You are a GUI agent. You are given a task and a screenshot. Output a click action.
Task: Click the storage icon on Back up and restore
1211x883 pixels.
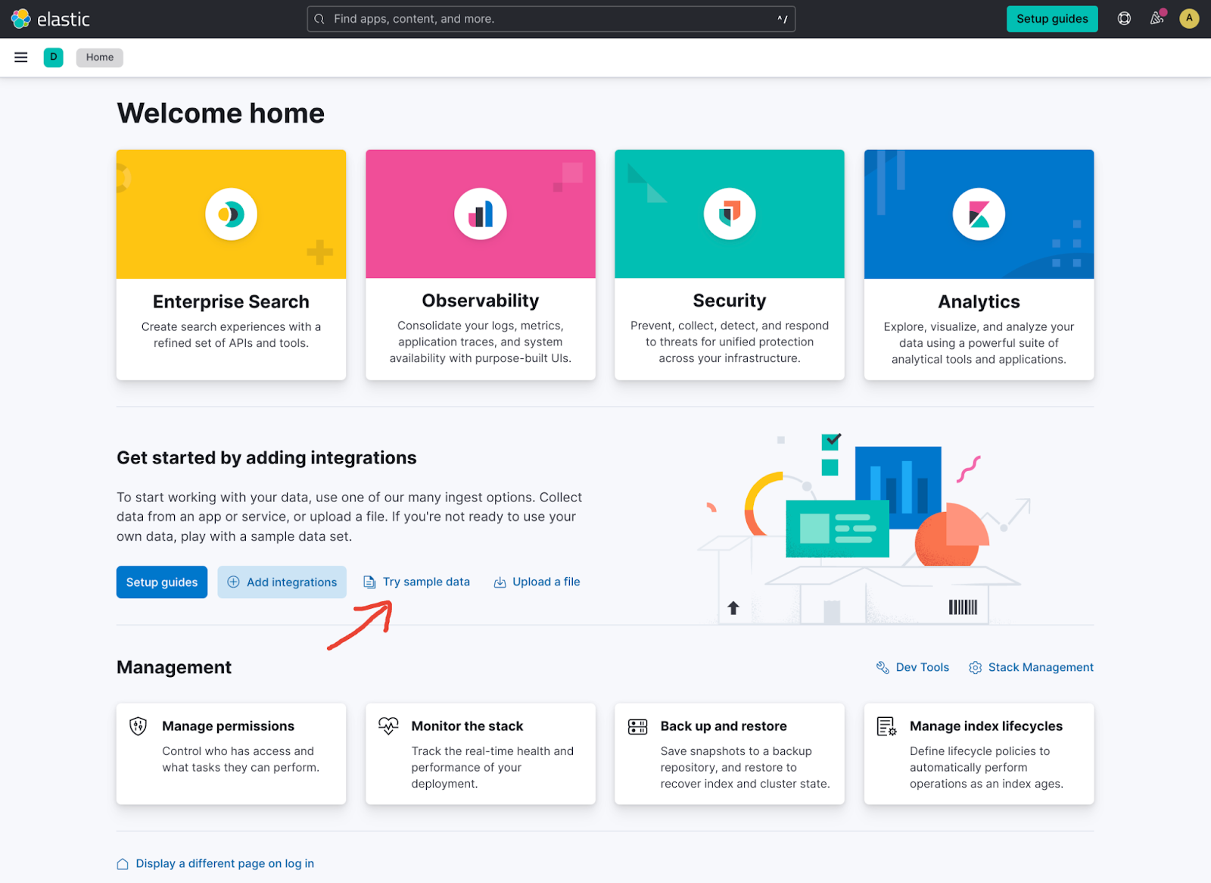[x=638, y=727]
